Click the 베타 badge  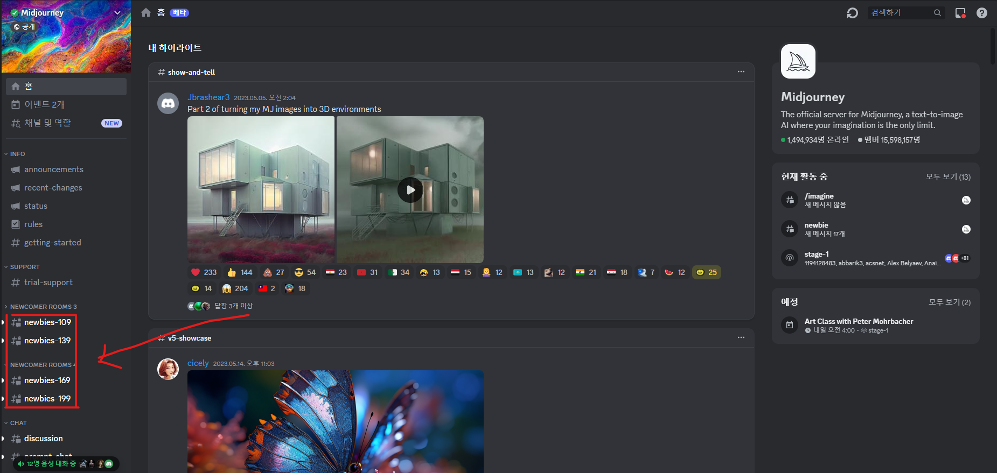(179, 13)
